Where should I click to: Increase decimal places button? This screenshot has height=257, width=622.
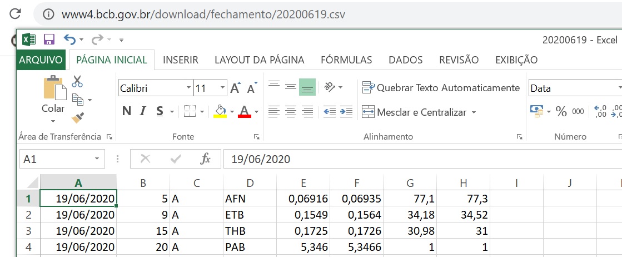click(x=600, y=112)
